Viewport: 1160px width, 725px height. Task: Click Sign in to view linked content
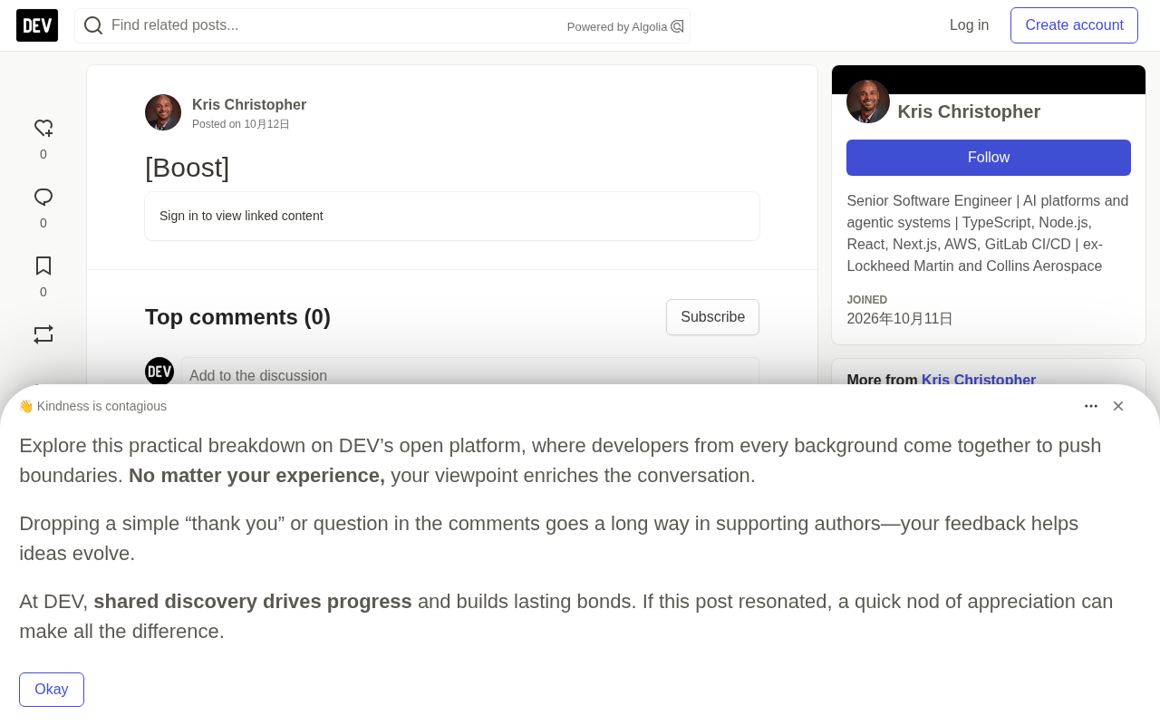click(241, 216)
